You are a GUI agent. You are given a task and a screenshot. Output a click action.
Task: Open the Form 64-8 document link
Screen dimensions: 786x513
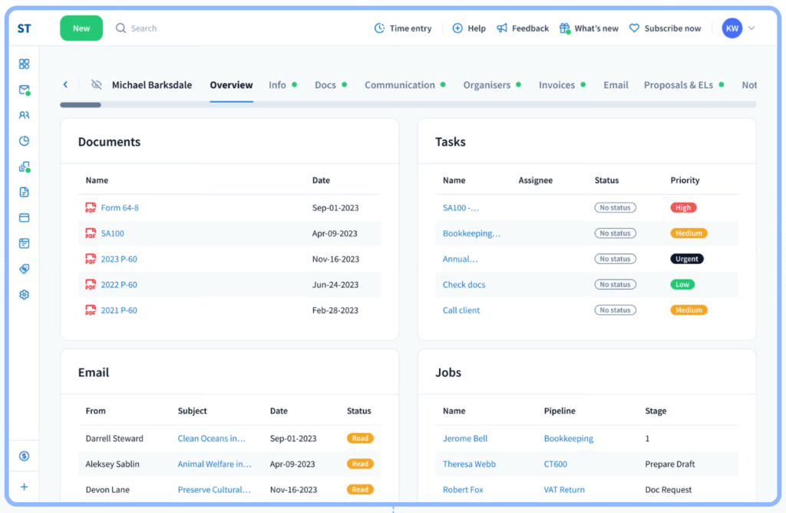(x=120, y=208)
